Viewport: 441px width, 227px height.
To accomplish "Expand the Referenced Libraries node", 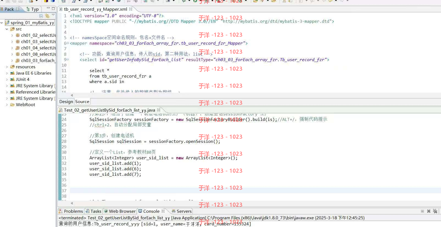I will [7, 92].
